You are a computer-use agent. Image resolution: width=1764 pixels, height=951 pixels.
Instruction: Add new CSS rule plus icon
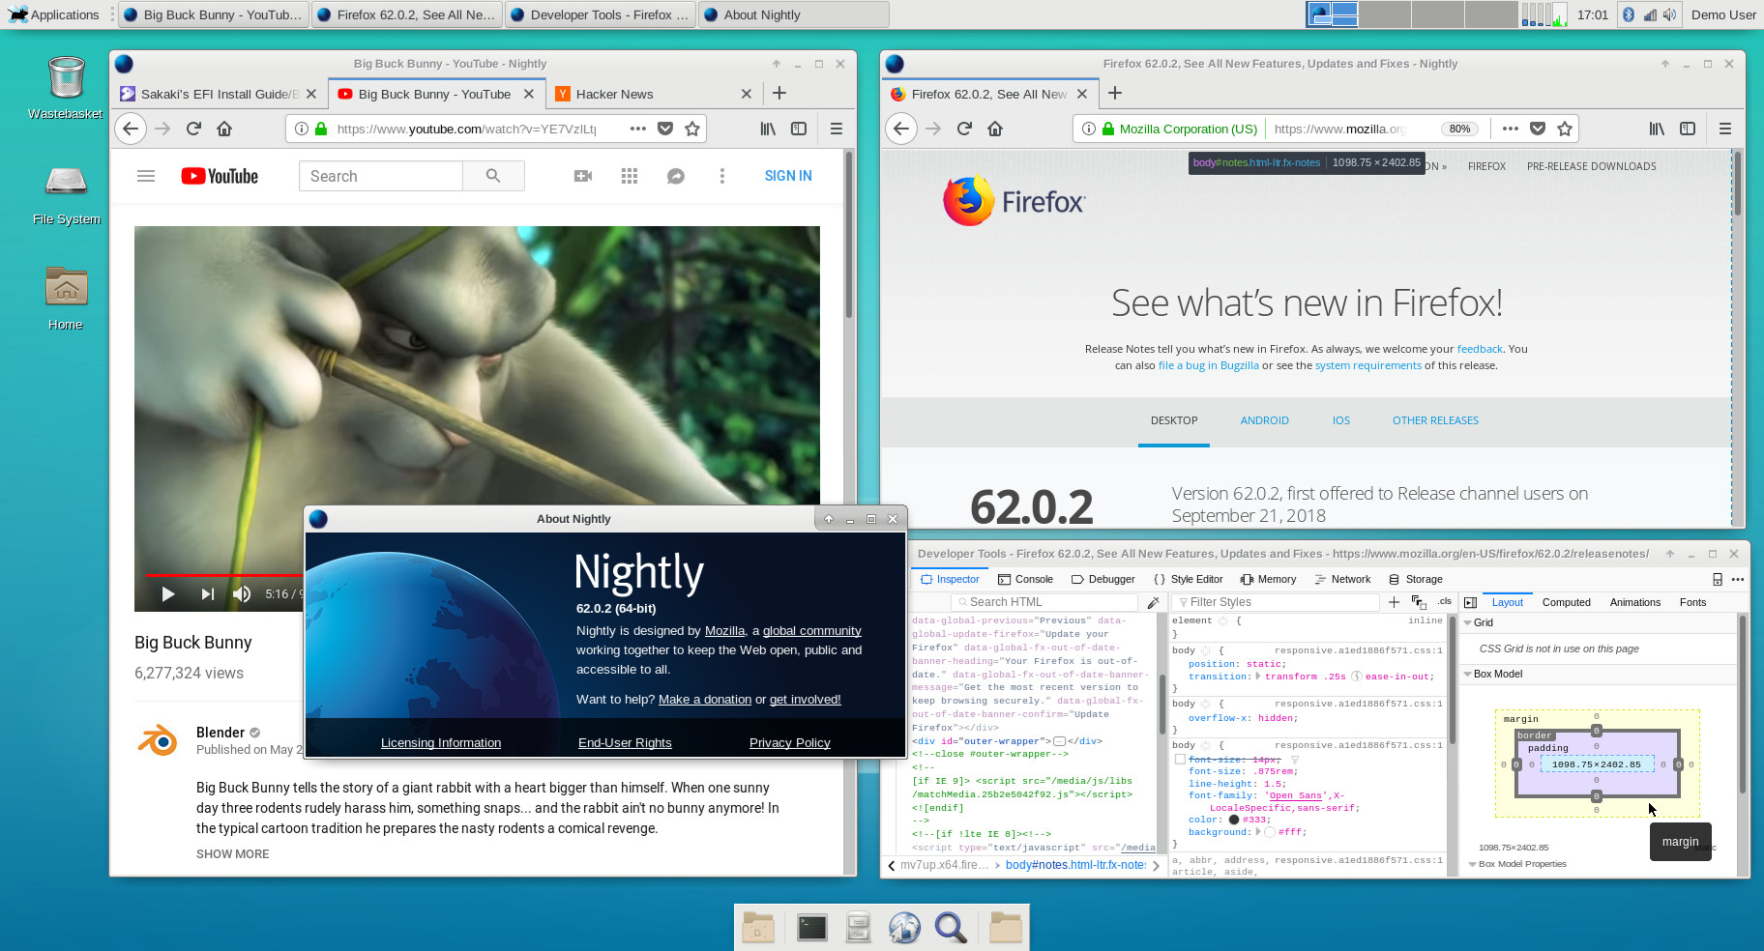[x=1394, y=602]
